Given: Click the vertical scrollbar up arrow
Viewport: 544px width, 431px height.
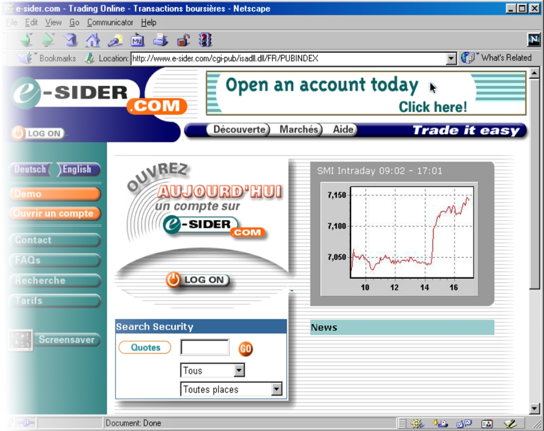Looking at the screenshot, I should pyautogui.click(x=534, y=73).
